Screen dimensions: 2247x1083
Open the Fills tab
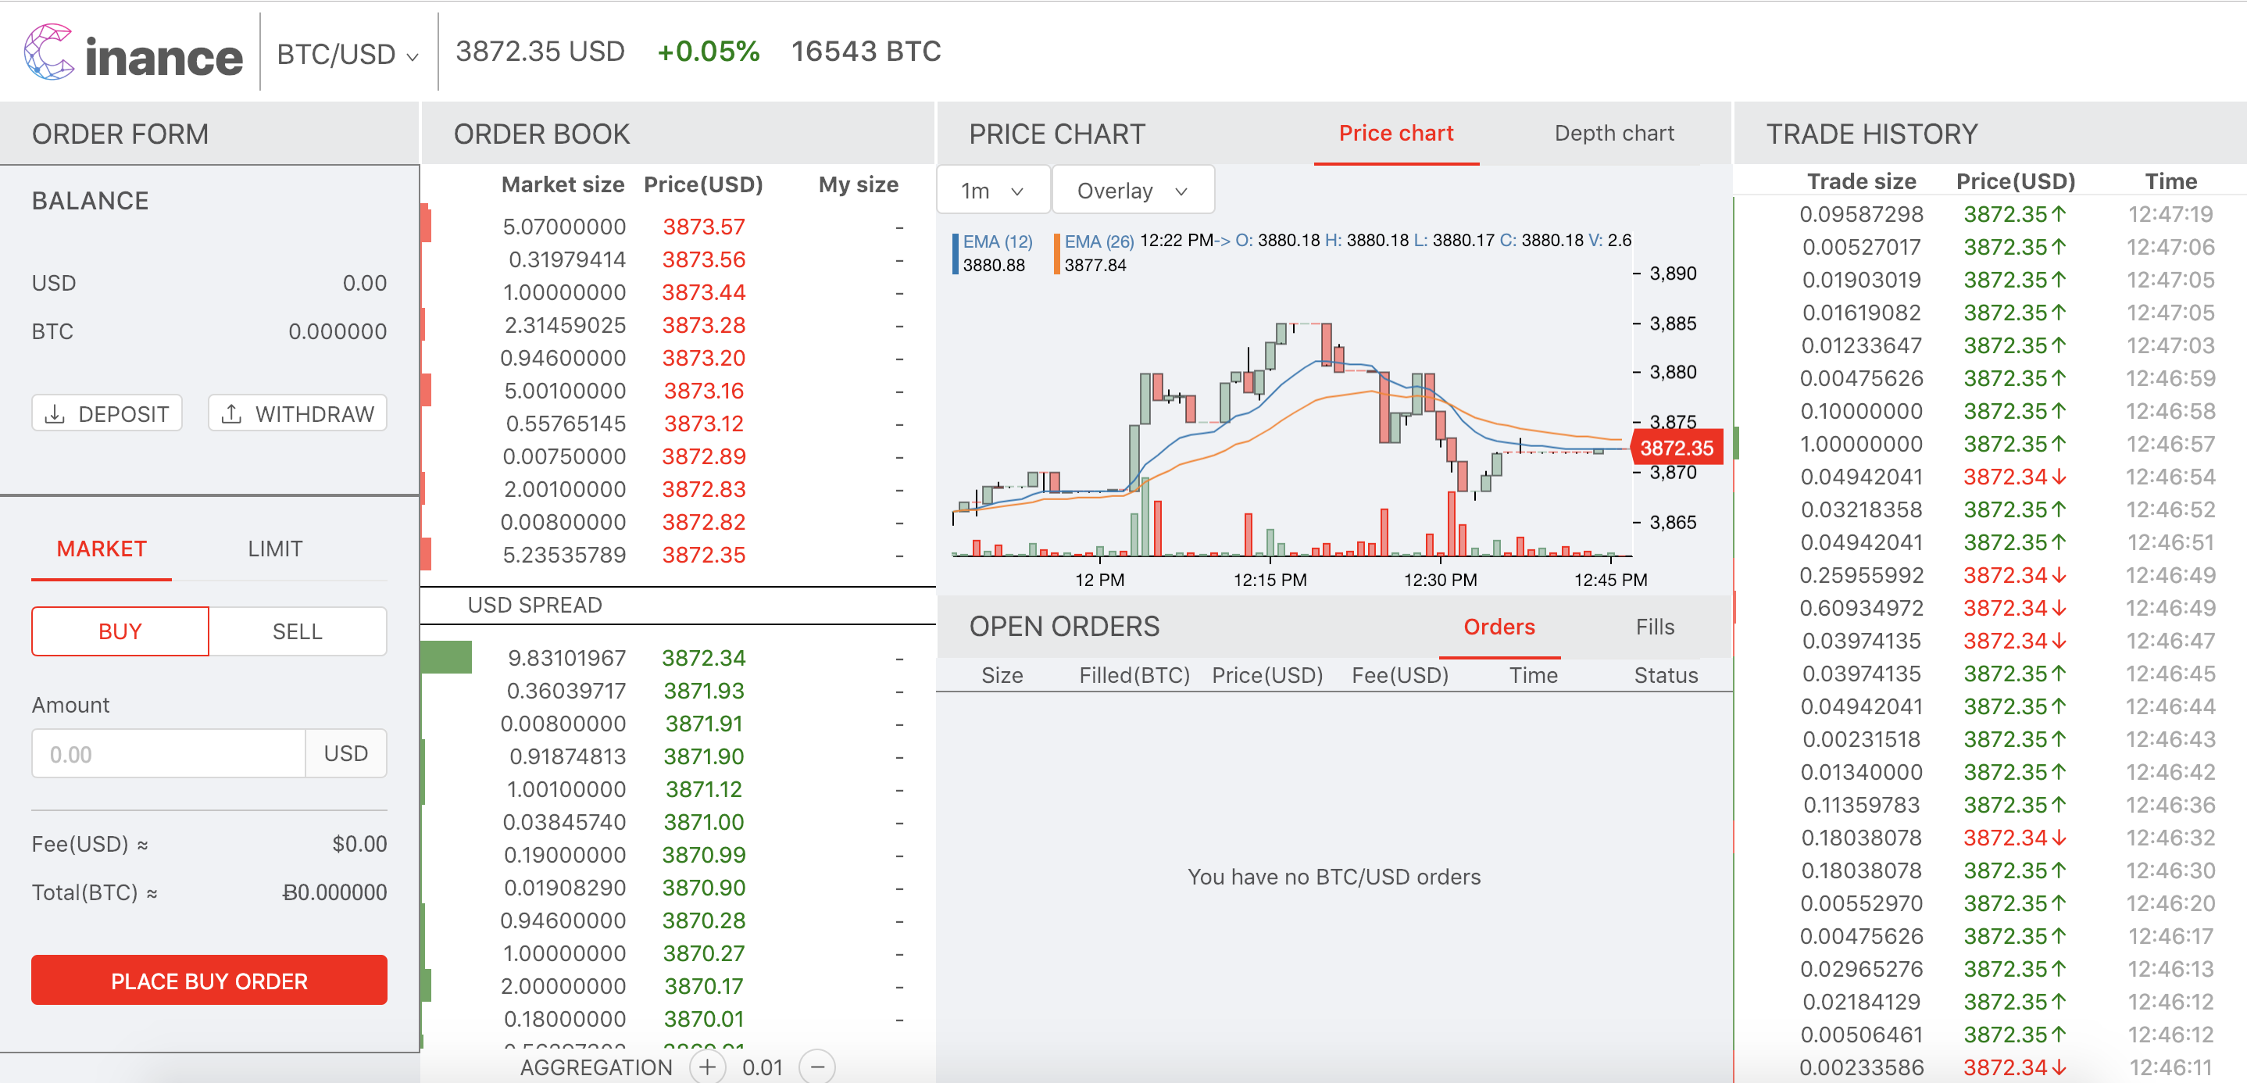(x=1654, y=627)
